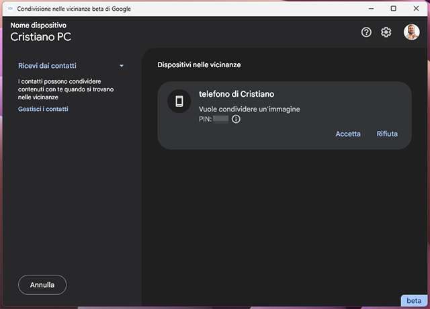
Task: Open the Gestisci i contatti link
Action: [43, 109]
